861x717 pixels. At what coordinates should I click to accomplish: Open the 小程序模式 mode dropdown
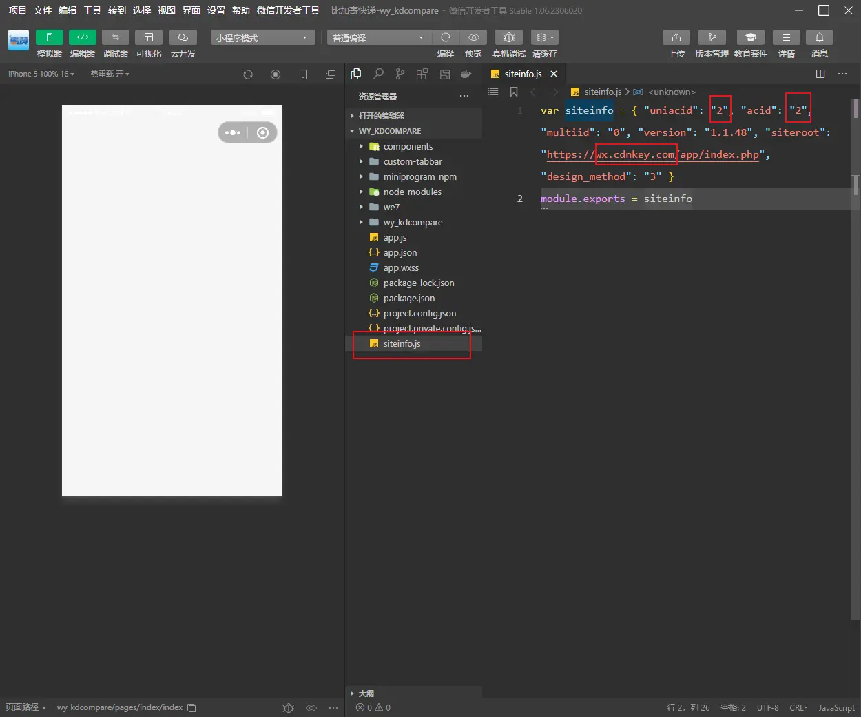tap(263, 38)
